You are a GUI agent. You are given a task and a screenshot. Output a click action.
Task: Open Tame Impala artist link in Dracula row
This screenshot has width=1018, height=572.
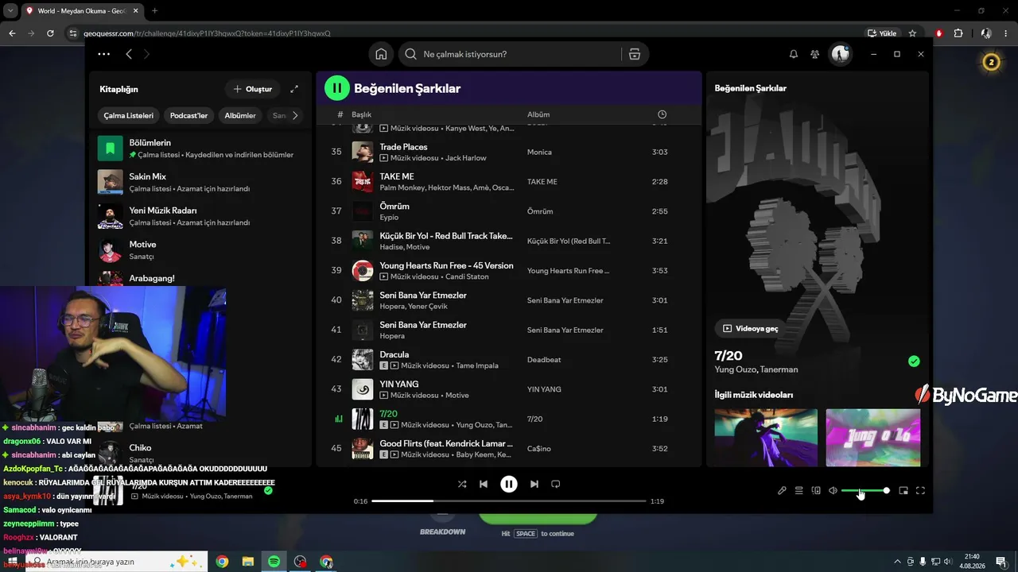coord(478,365)
